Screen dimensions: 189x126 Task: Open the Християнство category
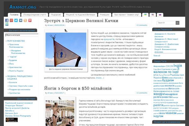(15, 67)
